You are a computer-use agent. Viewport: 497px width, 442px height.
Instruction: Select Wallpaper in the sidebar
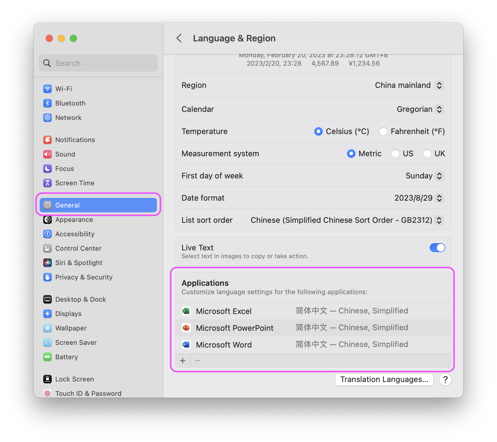(x=71, y=328)
